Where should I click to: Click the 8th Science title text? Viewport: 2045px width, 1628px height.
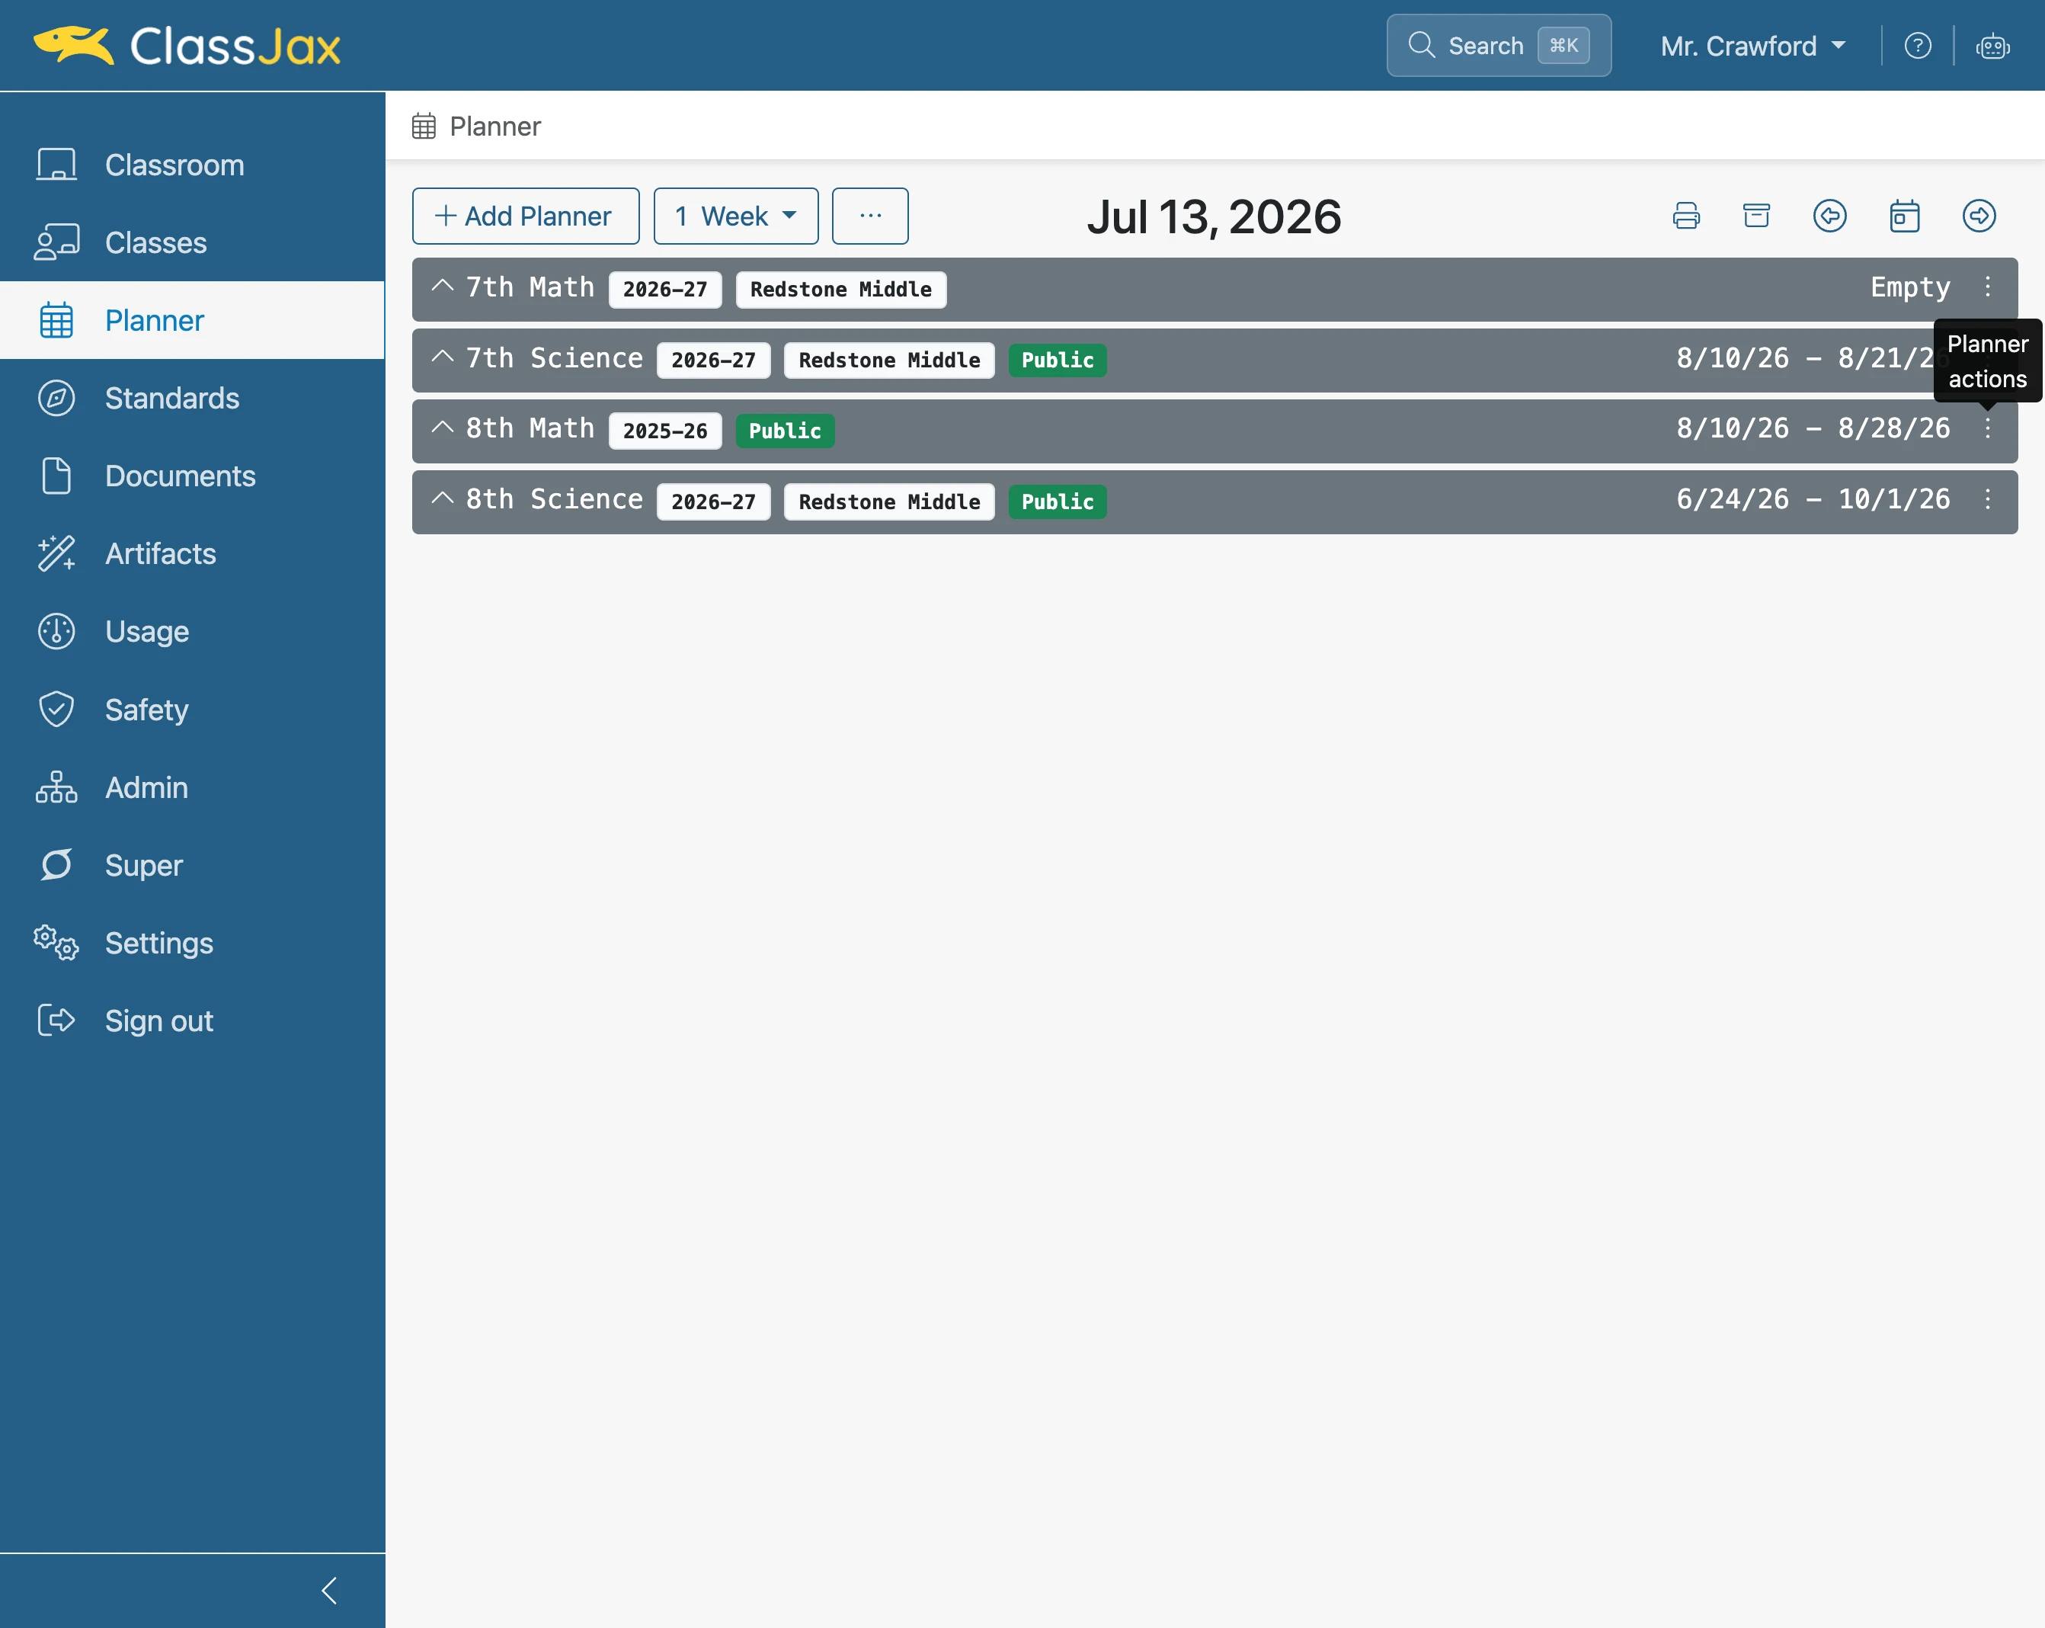click(x=554, y=499)
